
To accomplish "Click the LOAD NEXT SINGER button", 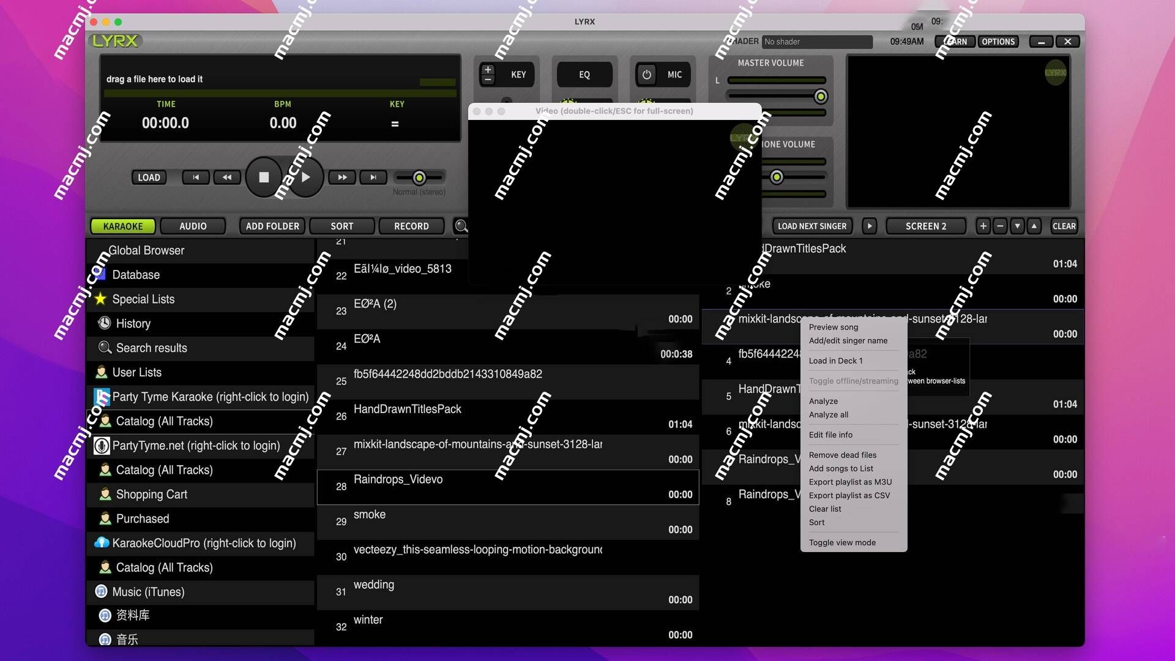I will (812, 225).
